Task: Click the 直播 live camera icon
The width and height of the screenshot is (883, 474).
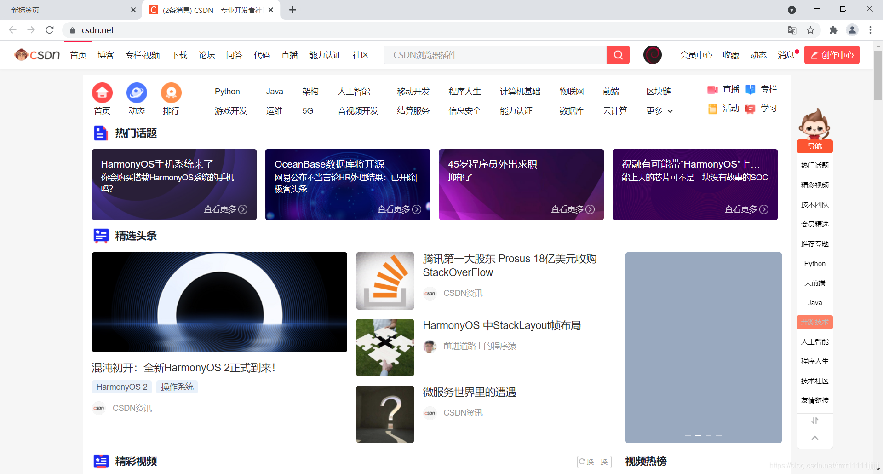Action: tap(712, 90)
